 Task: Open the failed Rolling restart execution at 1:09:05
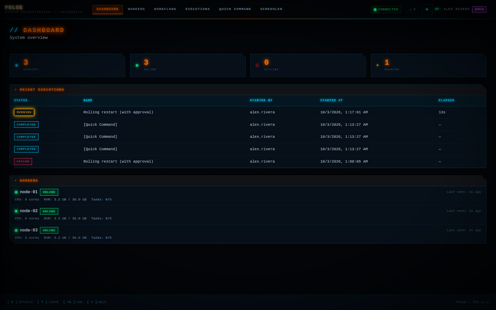[248, 162]
